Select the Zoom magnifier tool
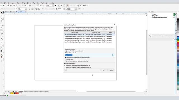179x100 pixels. pos(1,21)
